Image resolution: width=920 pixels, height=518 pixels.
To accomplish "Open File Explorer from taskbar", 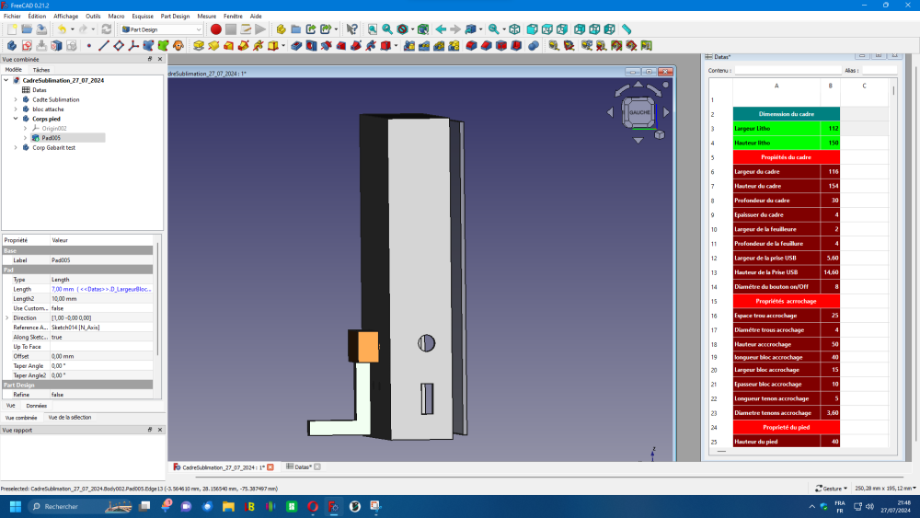I will tap(228, 506).
